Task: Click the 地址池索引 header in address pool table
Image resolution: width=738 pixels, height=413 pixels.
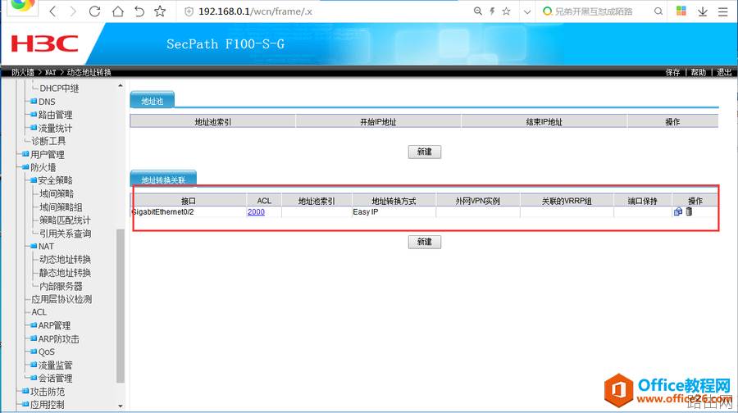Action: (x=212, y=122)
